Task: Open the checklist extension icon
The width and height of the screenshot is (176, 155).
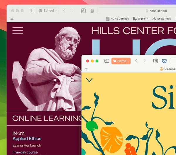Action: coord(83,11)
